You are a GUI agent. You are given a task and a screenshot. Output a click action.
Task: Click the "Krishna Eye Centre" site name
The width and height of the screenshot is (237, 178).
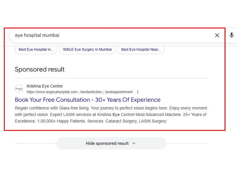pos(45,86)
